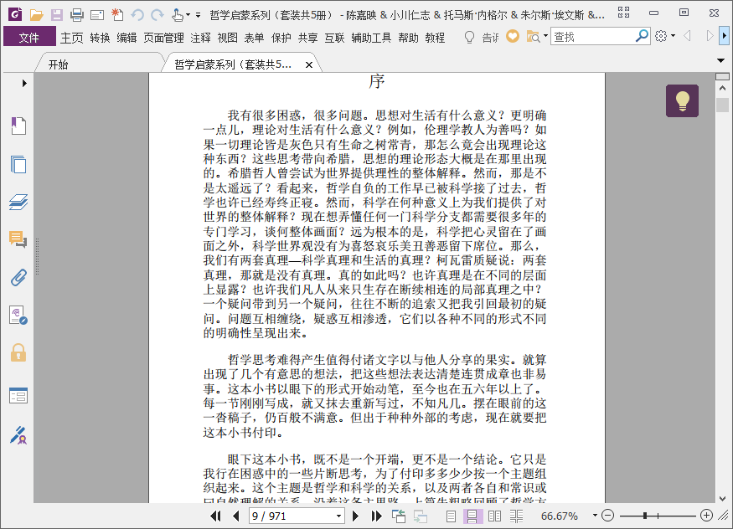Select single page view mode
Viewport: 733px width, 529px height.
pos(452,516)
